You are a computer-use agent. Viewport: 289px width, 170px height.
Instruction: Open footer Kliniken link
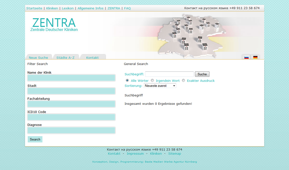156,154
